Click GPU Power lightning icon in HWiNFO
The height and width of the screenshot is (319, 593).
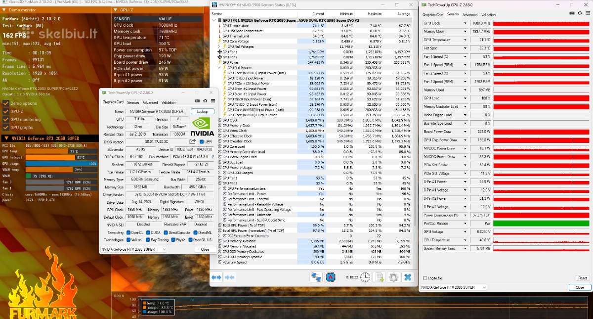(220, 63)
